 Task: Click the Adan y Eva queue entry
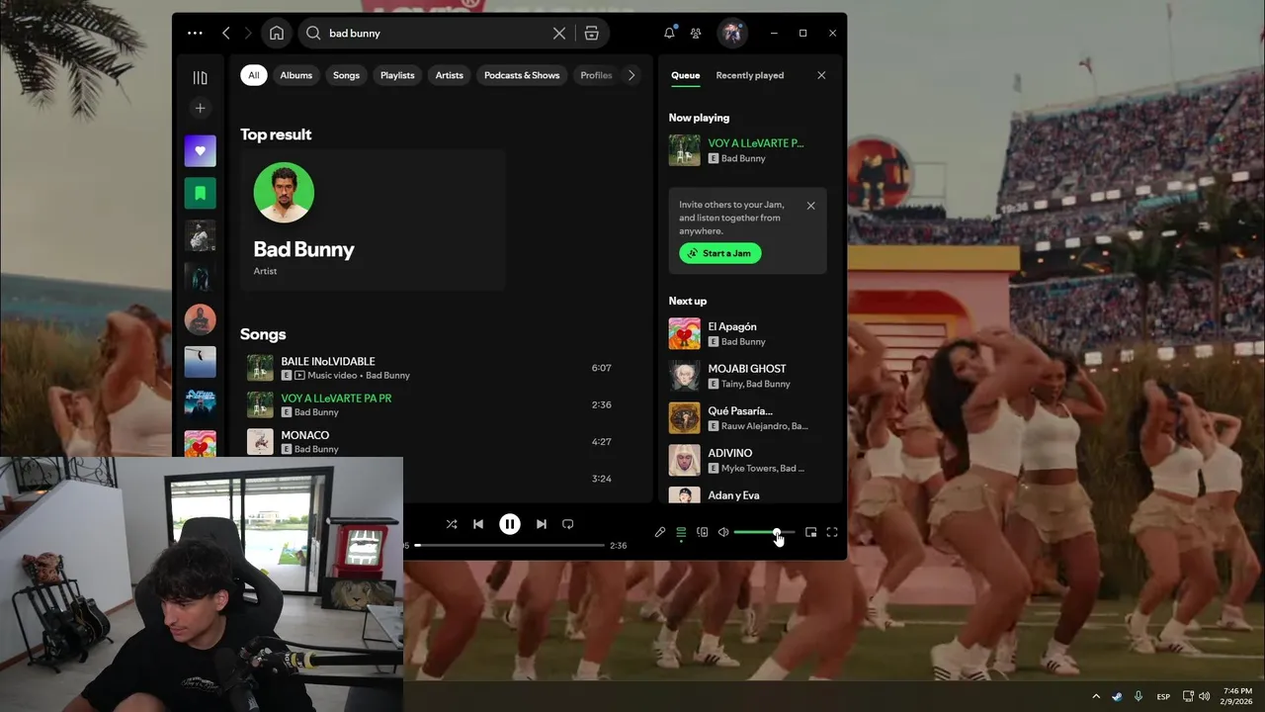pos(748,493)
